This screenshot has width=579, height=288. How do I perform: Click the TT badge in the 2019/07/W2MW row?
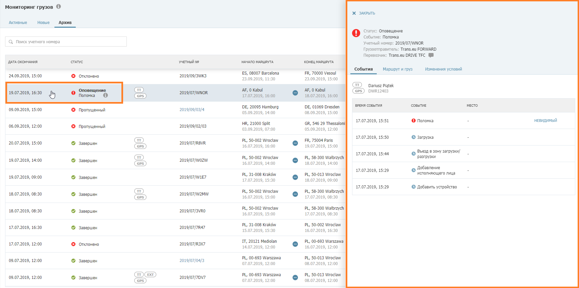139,191
